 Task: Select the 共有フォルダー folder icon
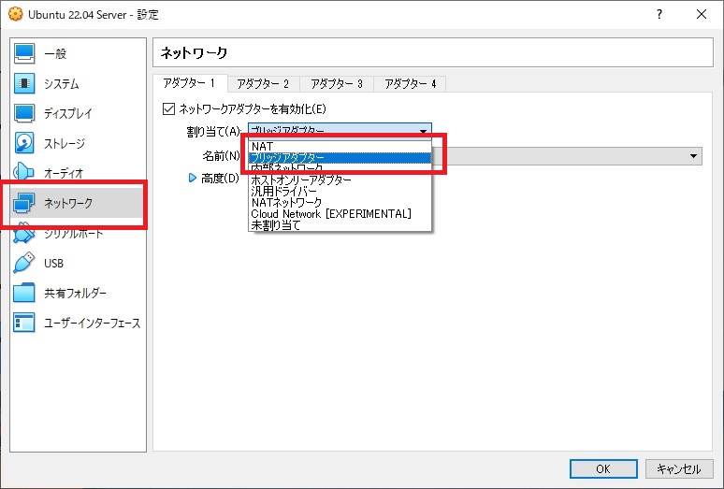pos(24,293)
